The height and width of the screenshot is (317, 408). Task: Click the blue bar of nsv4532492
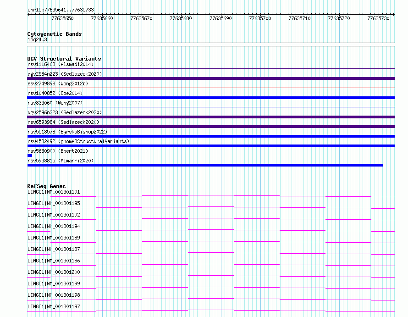point(211,146)
